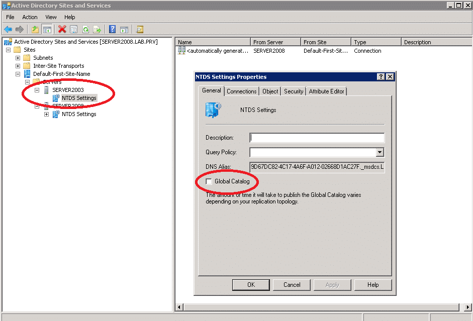Toggle Show/Hide Console Tree toolbar icon

tap(47, 29)
